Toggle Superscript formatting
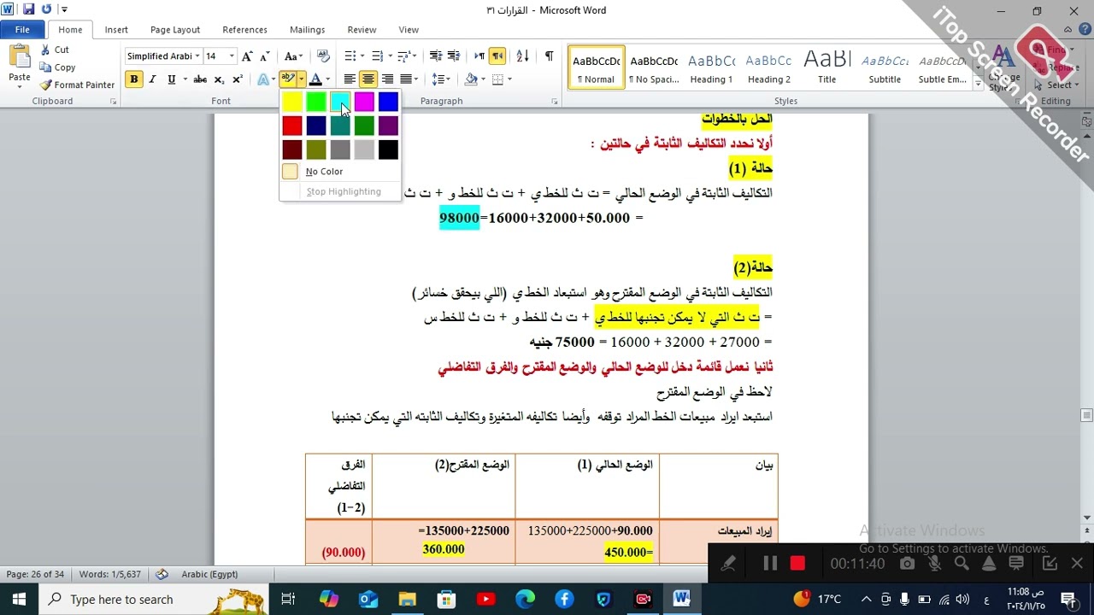 point(238,79)
